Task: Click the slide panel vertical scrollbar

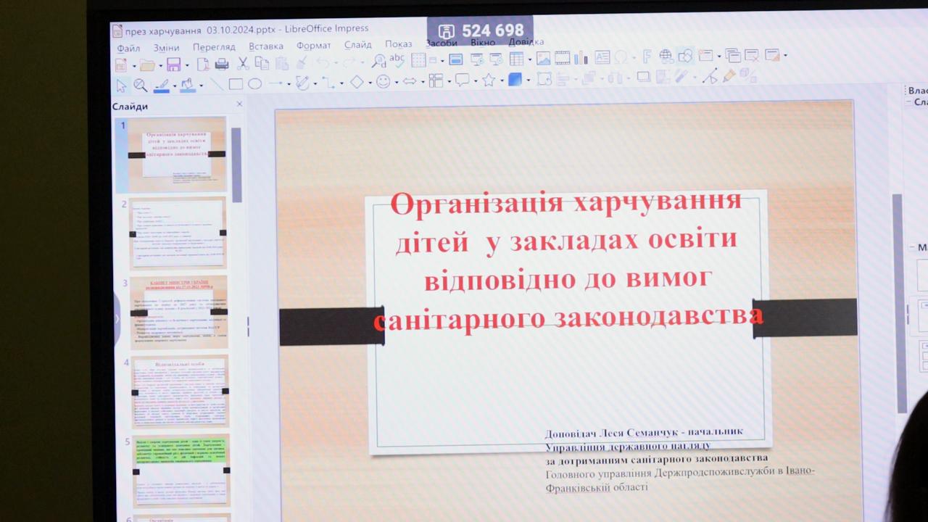Action: pyautogui.click(x=236, y=164)
